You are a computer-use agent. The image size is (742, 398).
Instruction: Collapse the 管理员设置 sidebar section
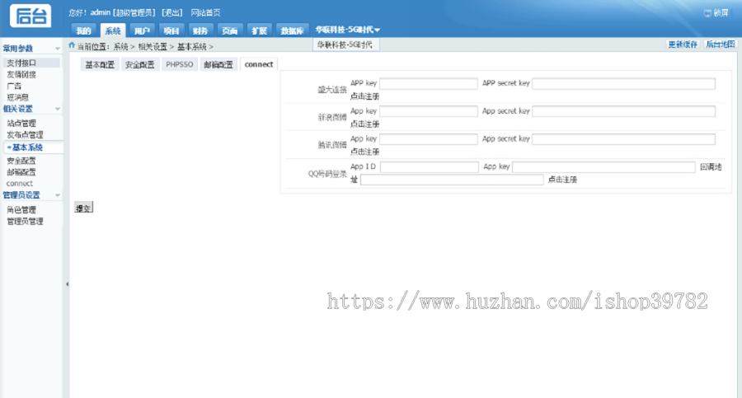tap(57, 195)
